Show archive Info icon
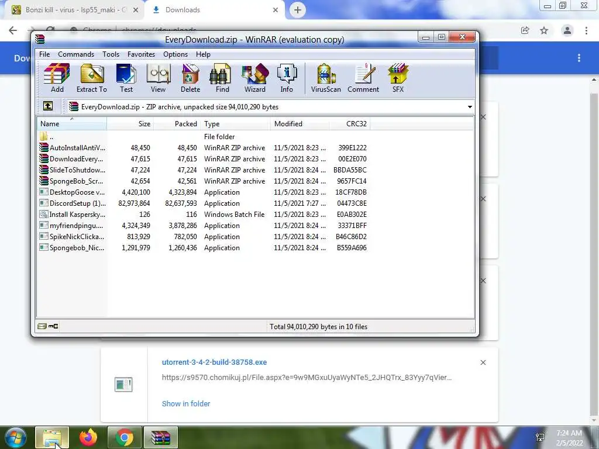 tap(287, 78)
